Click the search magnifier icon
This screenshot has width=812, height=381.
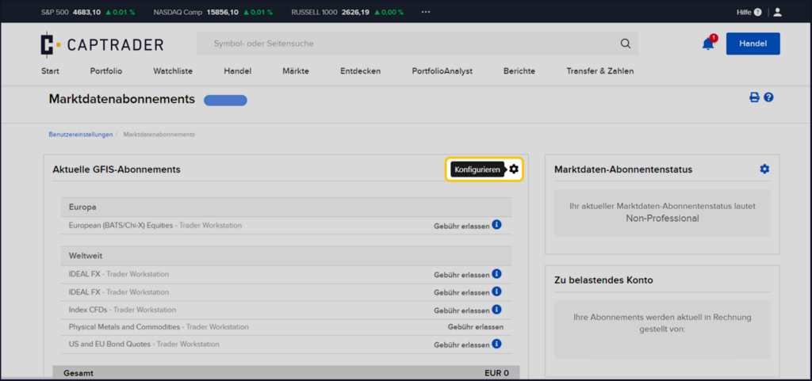(626, 44)
